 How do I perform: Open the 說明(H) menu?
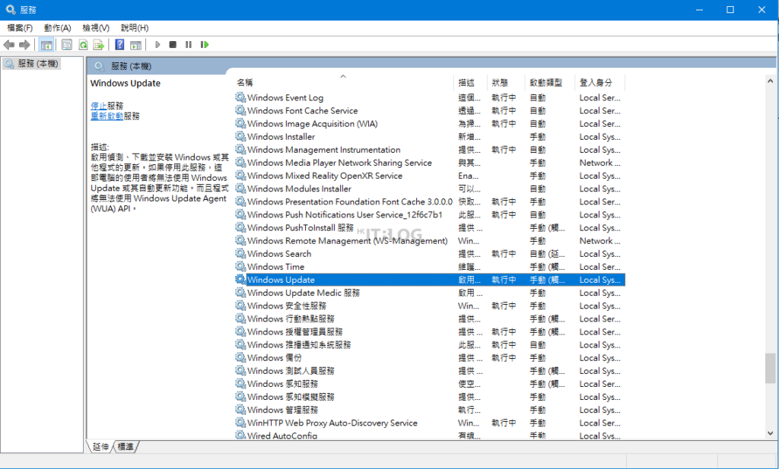tap(135, 28)
